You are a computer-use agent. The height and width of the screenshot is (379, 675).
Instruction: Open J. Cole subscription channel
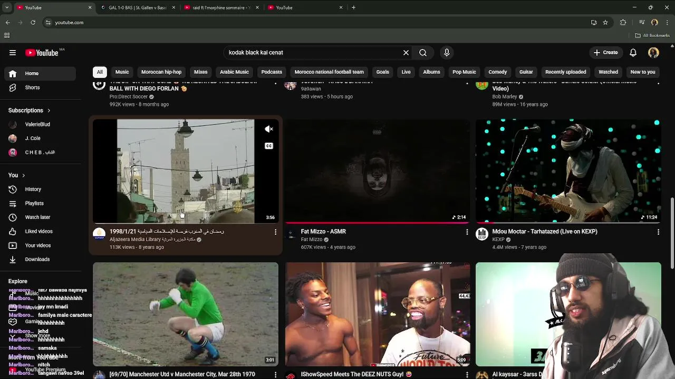(x=41, y=138)
